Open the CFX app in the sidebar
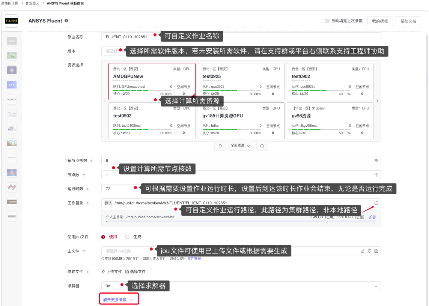This screenshot has height=306, width=429. point(12,85)
